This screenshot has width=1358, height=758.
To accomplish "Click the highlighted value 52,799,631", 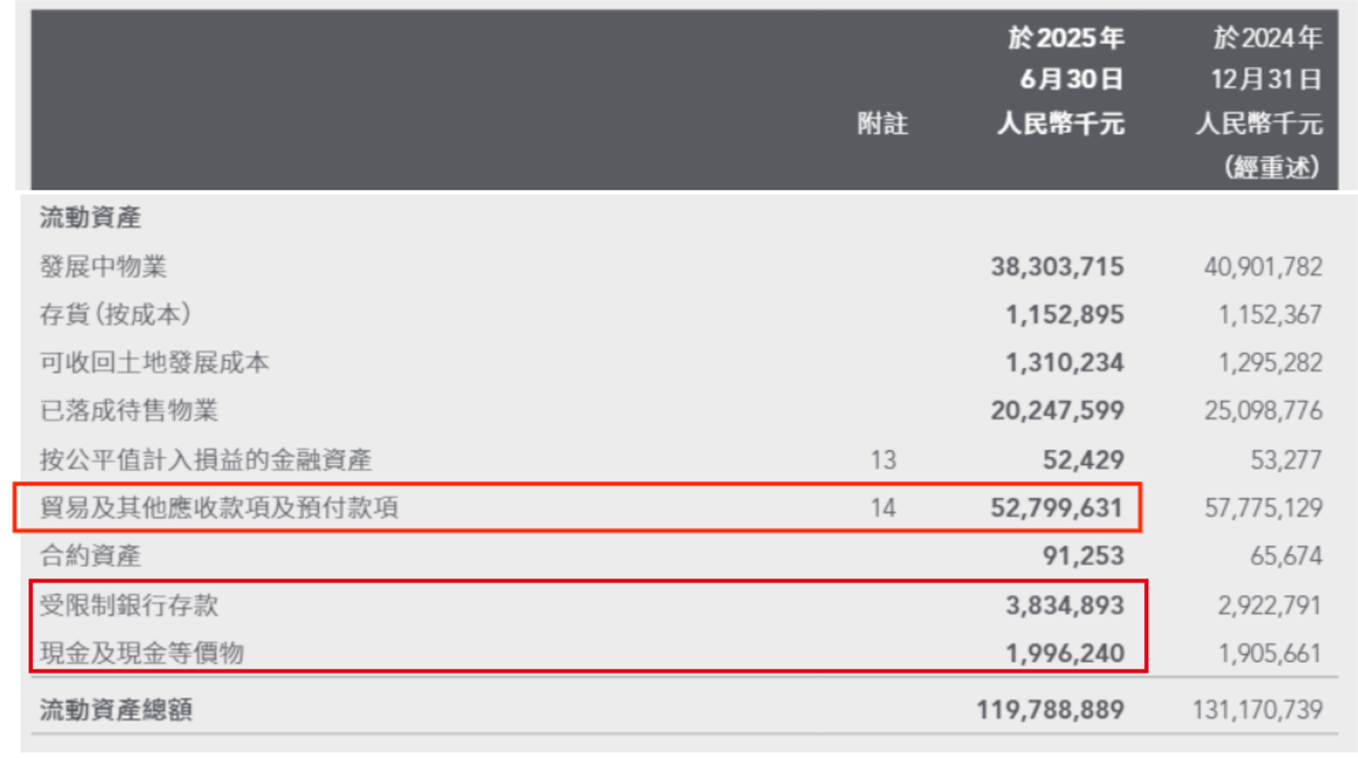I will coord(1057,507).
